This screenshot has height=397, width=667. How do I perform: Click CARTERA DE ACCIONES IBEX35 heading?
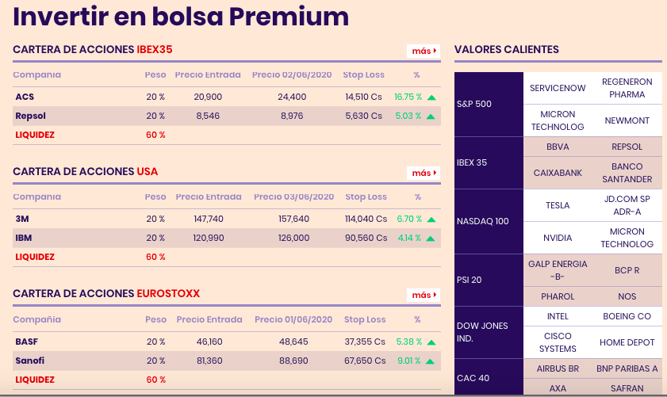(93, 50)
